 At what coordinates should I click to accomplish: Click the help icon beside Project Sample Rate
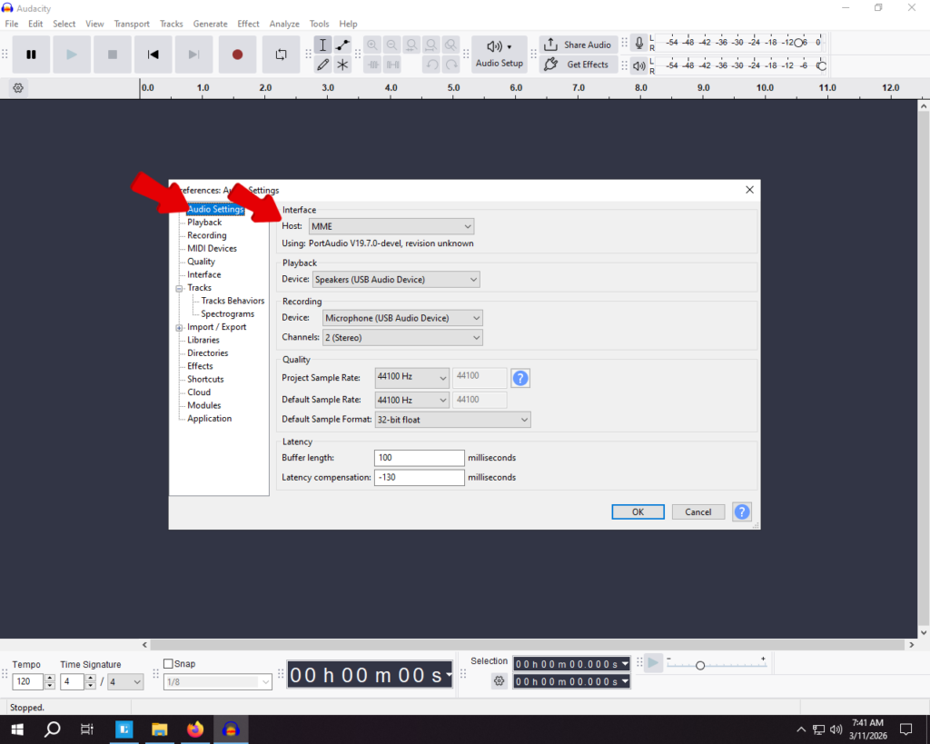[520, 378]
